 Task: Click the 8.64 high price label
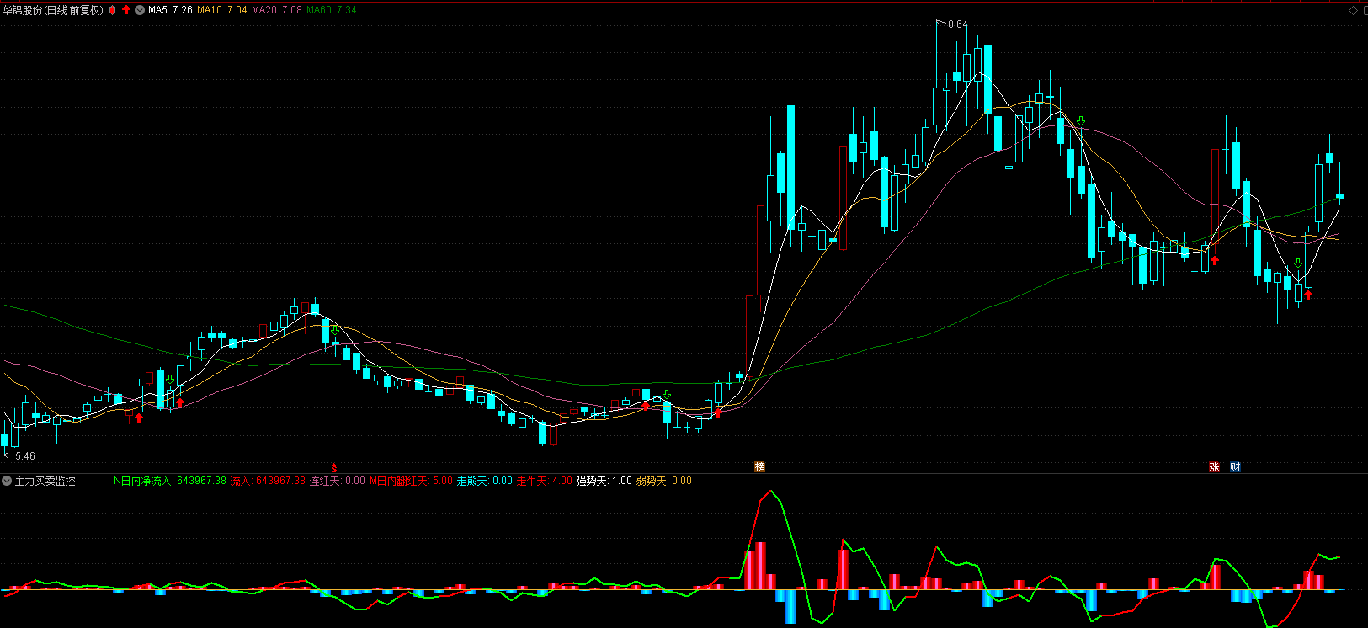click(958, 24)
